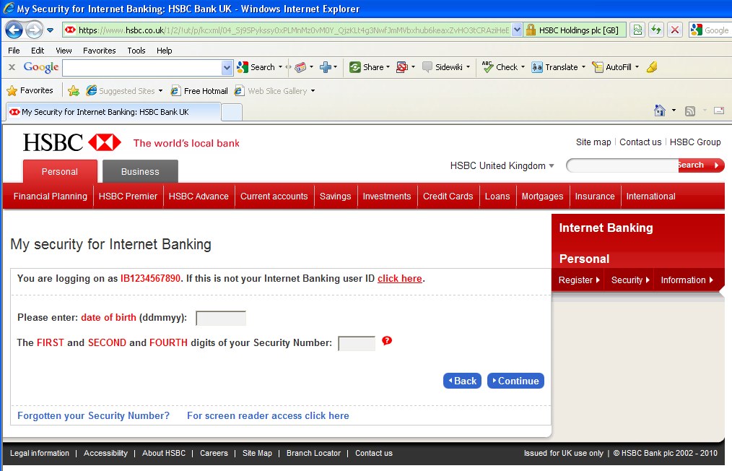Screen dimensions: 732x471
Task: Open the HSBC Group link
Action: (695, 142)
